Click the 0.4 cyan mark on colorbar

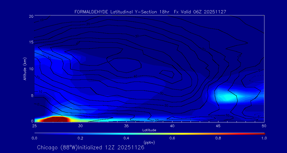click(x=126, y=134)
